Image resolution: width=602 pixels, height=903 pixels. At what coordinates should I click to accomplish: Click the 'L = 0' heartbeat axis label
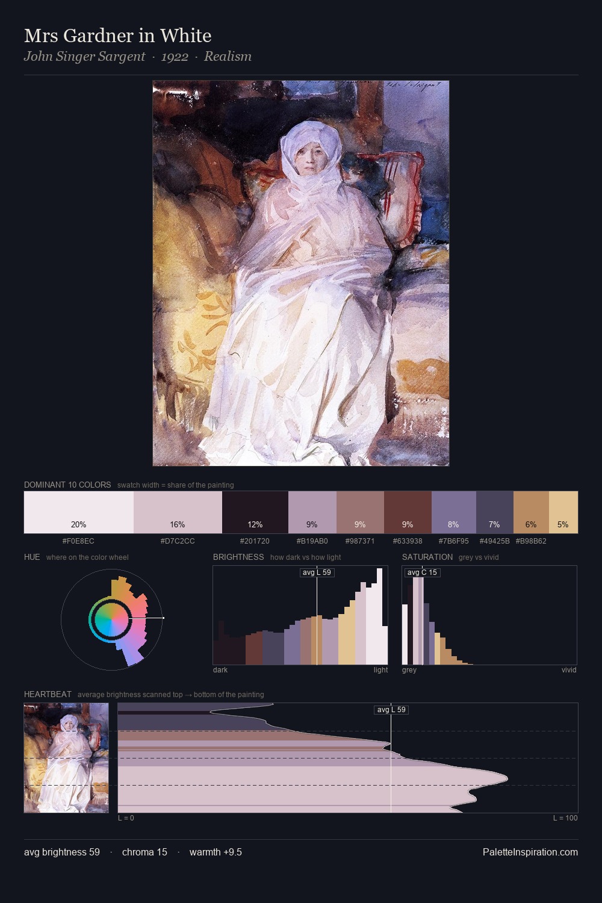coord(126,818)
